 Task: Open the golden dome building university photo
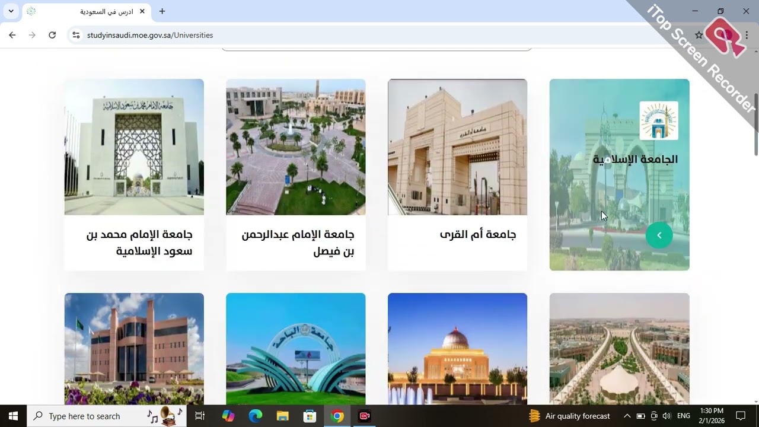(457, 349)
